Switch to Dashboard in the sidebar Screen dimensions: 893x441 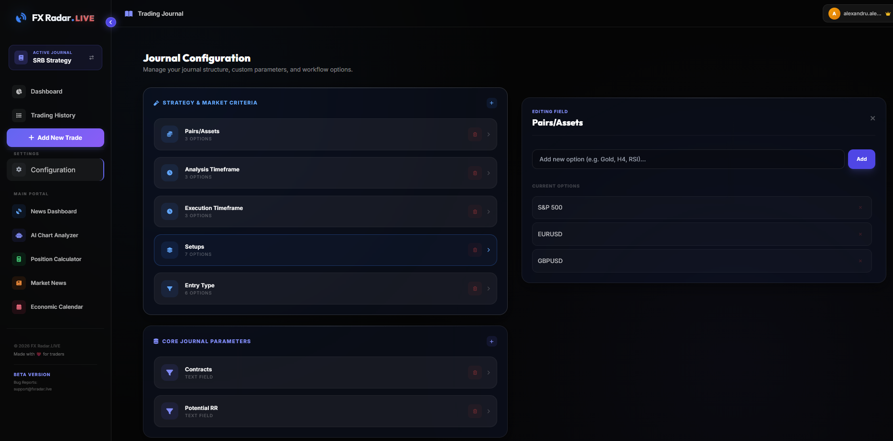pyautogui.click(x=46, y=91)
